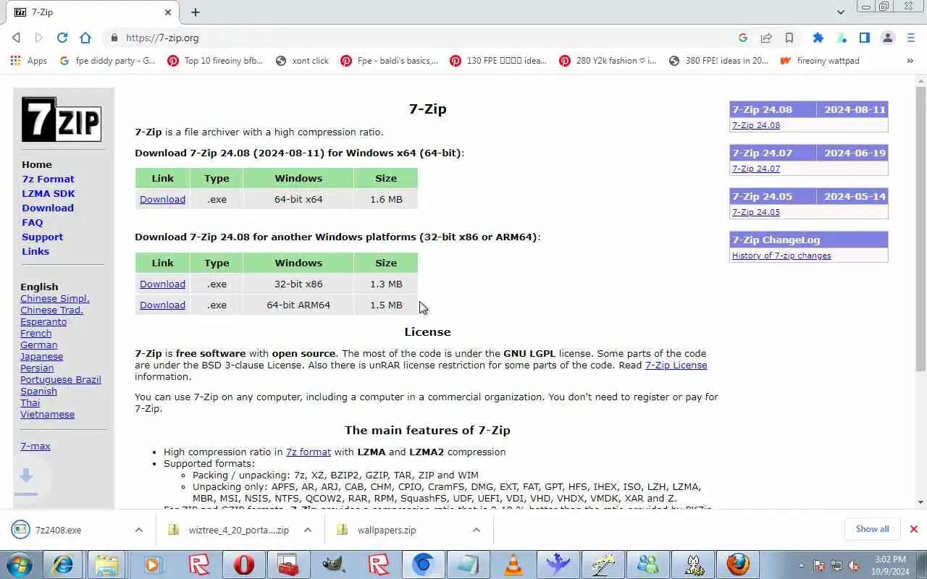Open options for 7z2408.exe download
Image resolution: width=927 pixels, height=579 pixels.
[x=138, y=530]
